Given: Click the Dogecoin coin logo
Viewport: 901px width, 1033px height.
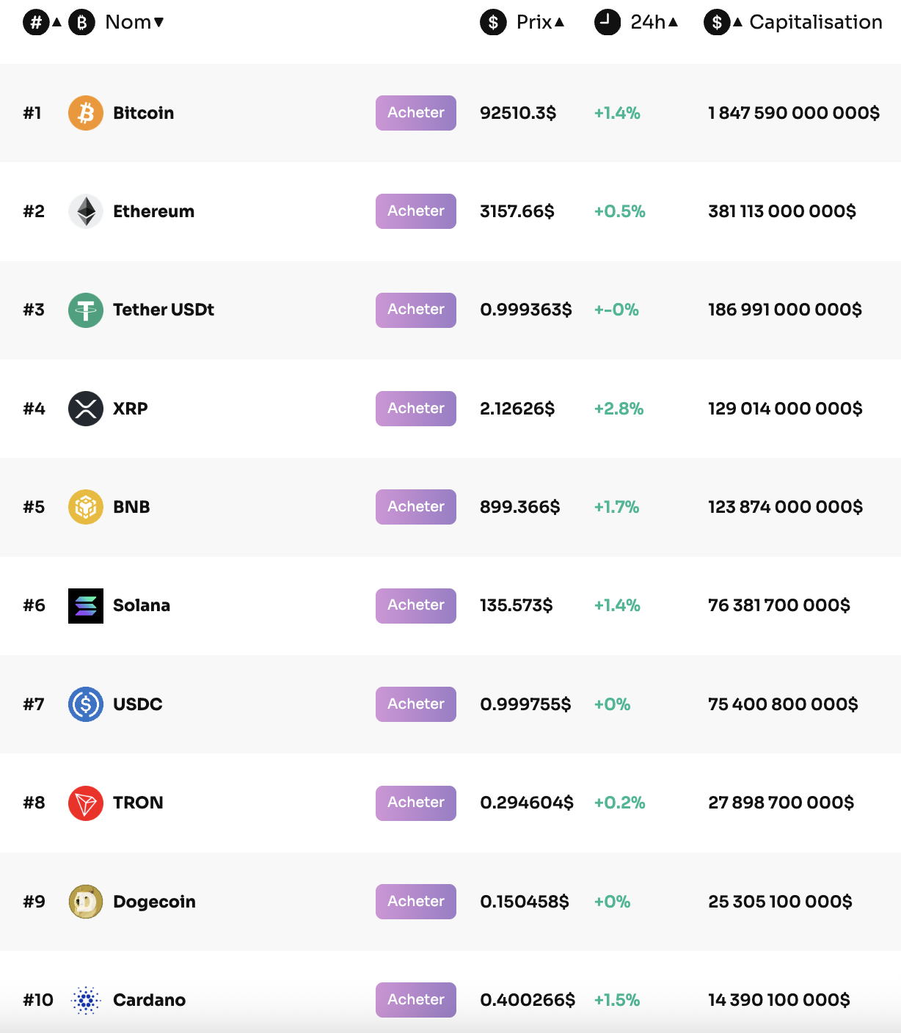Looking at the screenshot, I should 86,901.
